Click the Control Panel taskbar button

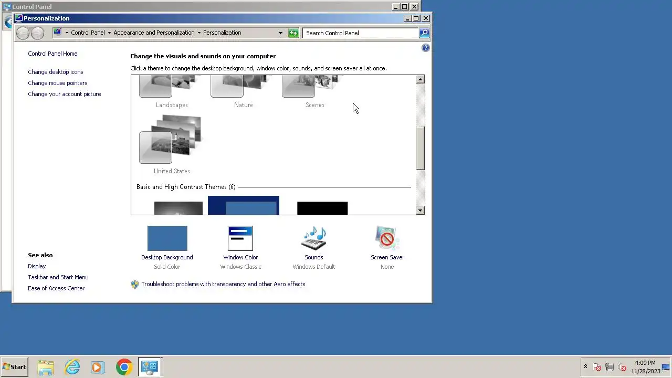click(x=150, y=367)
